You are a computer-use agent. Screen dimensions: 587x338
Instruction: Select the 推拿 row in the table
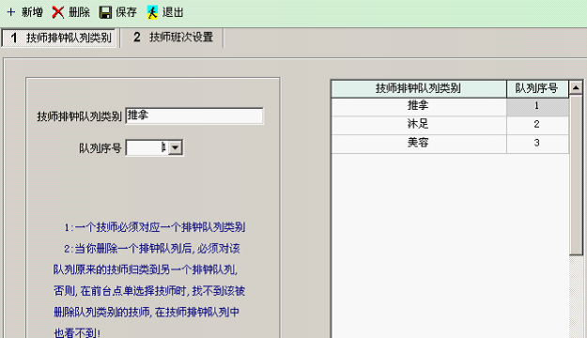450,106
